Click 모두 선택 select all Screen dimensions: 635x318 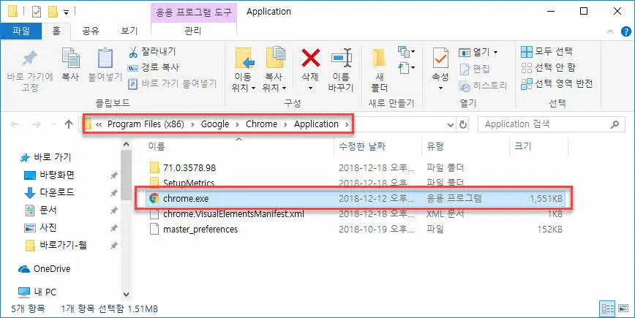(x=546, y=51)
